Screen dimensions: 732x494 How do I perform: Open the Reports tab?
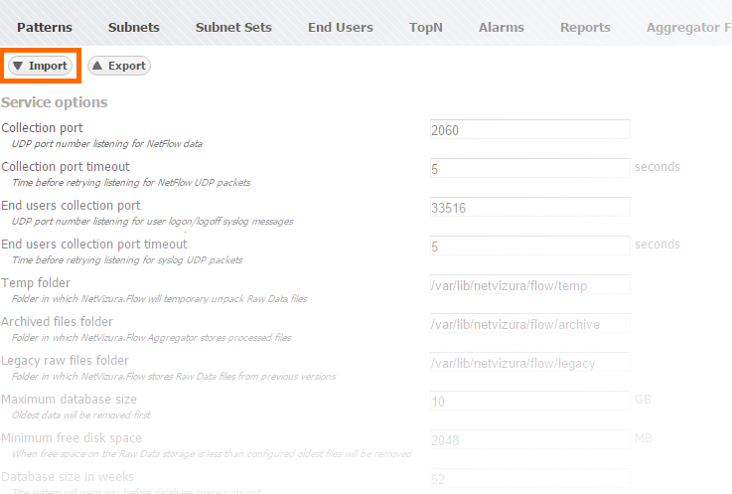[x=585, y=27]
